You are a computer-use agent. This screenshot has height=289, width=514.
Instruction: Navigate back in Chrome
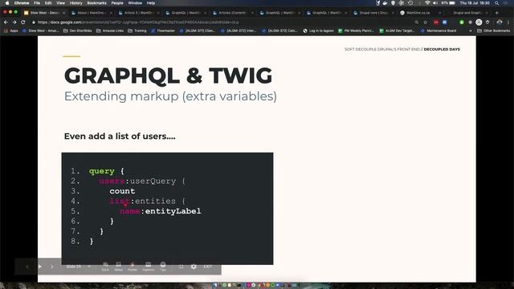pos(6,22)
